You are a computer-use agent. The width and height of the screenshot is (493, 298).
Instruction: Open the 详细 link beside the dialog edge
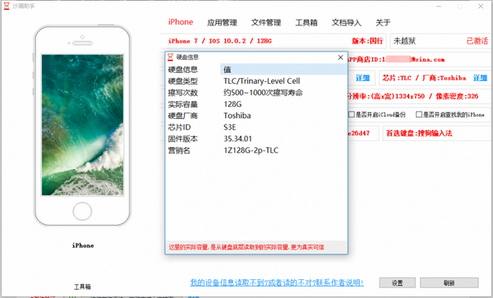(x=362, y=78)
